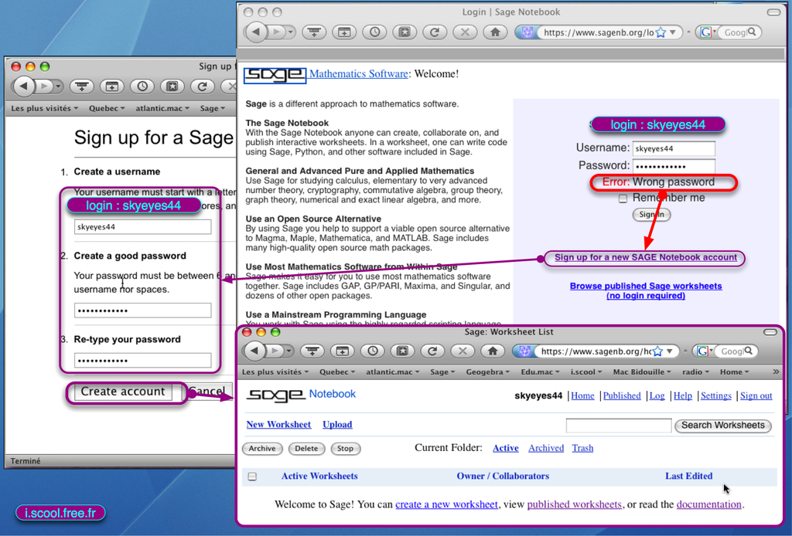Click new tab icon in Worksheet List toolbar
The height and width of the screenshot is (536, 792).
coord(343,351)
